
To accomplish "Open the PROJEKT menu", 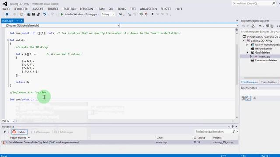I will (53, 9).
